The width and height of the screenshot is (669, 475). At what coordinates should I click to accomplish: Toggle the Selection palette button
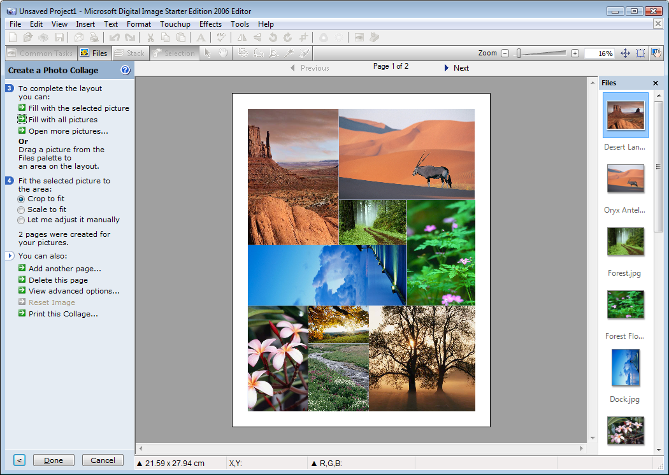174,53
